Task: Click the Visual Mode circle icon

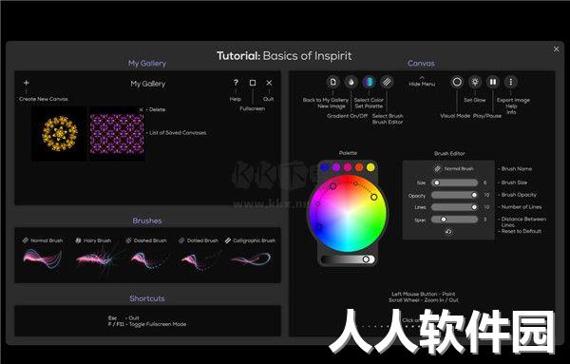Action: pos(457,82)
